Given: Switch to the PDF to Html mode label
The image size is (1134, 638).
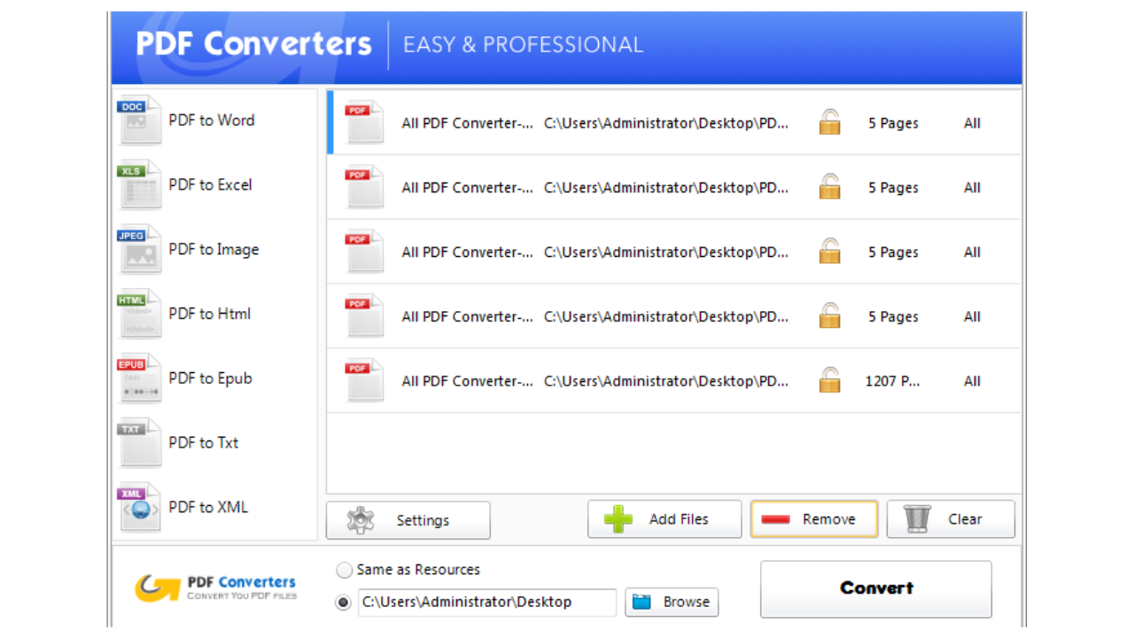Looking at the screenshot, I should [209, 314].
